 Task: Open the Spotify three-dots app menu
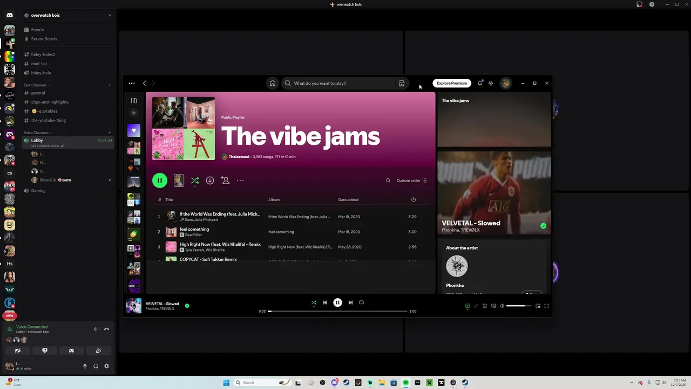point(132,83)
